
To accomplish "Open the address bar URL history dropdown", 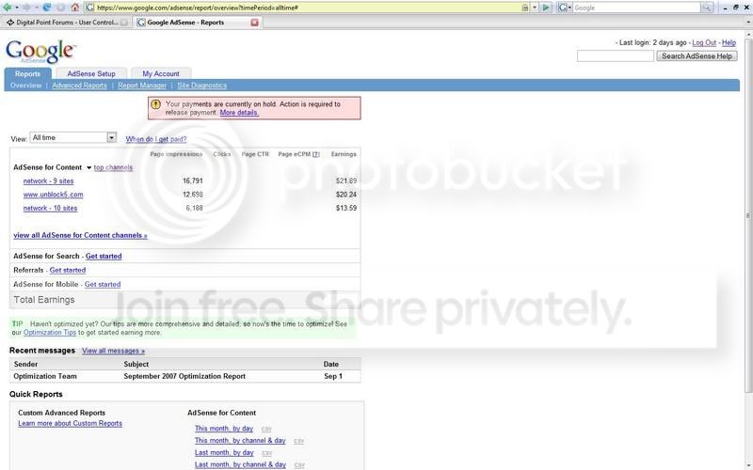I will click(535, 8).
